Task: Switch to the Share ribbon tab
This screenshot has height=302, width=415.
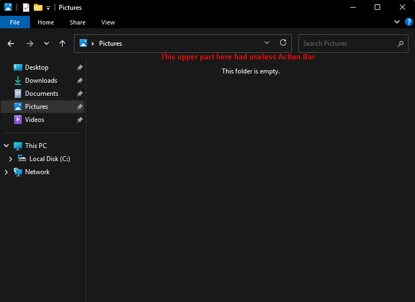Action: tap(77, 22)
